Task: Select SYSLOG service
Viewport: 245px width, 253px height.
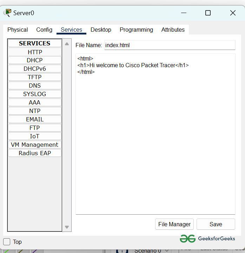Action: 35,94
